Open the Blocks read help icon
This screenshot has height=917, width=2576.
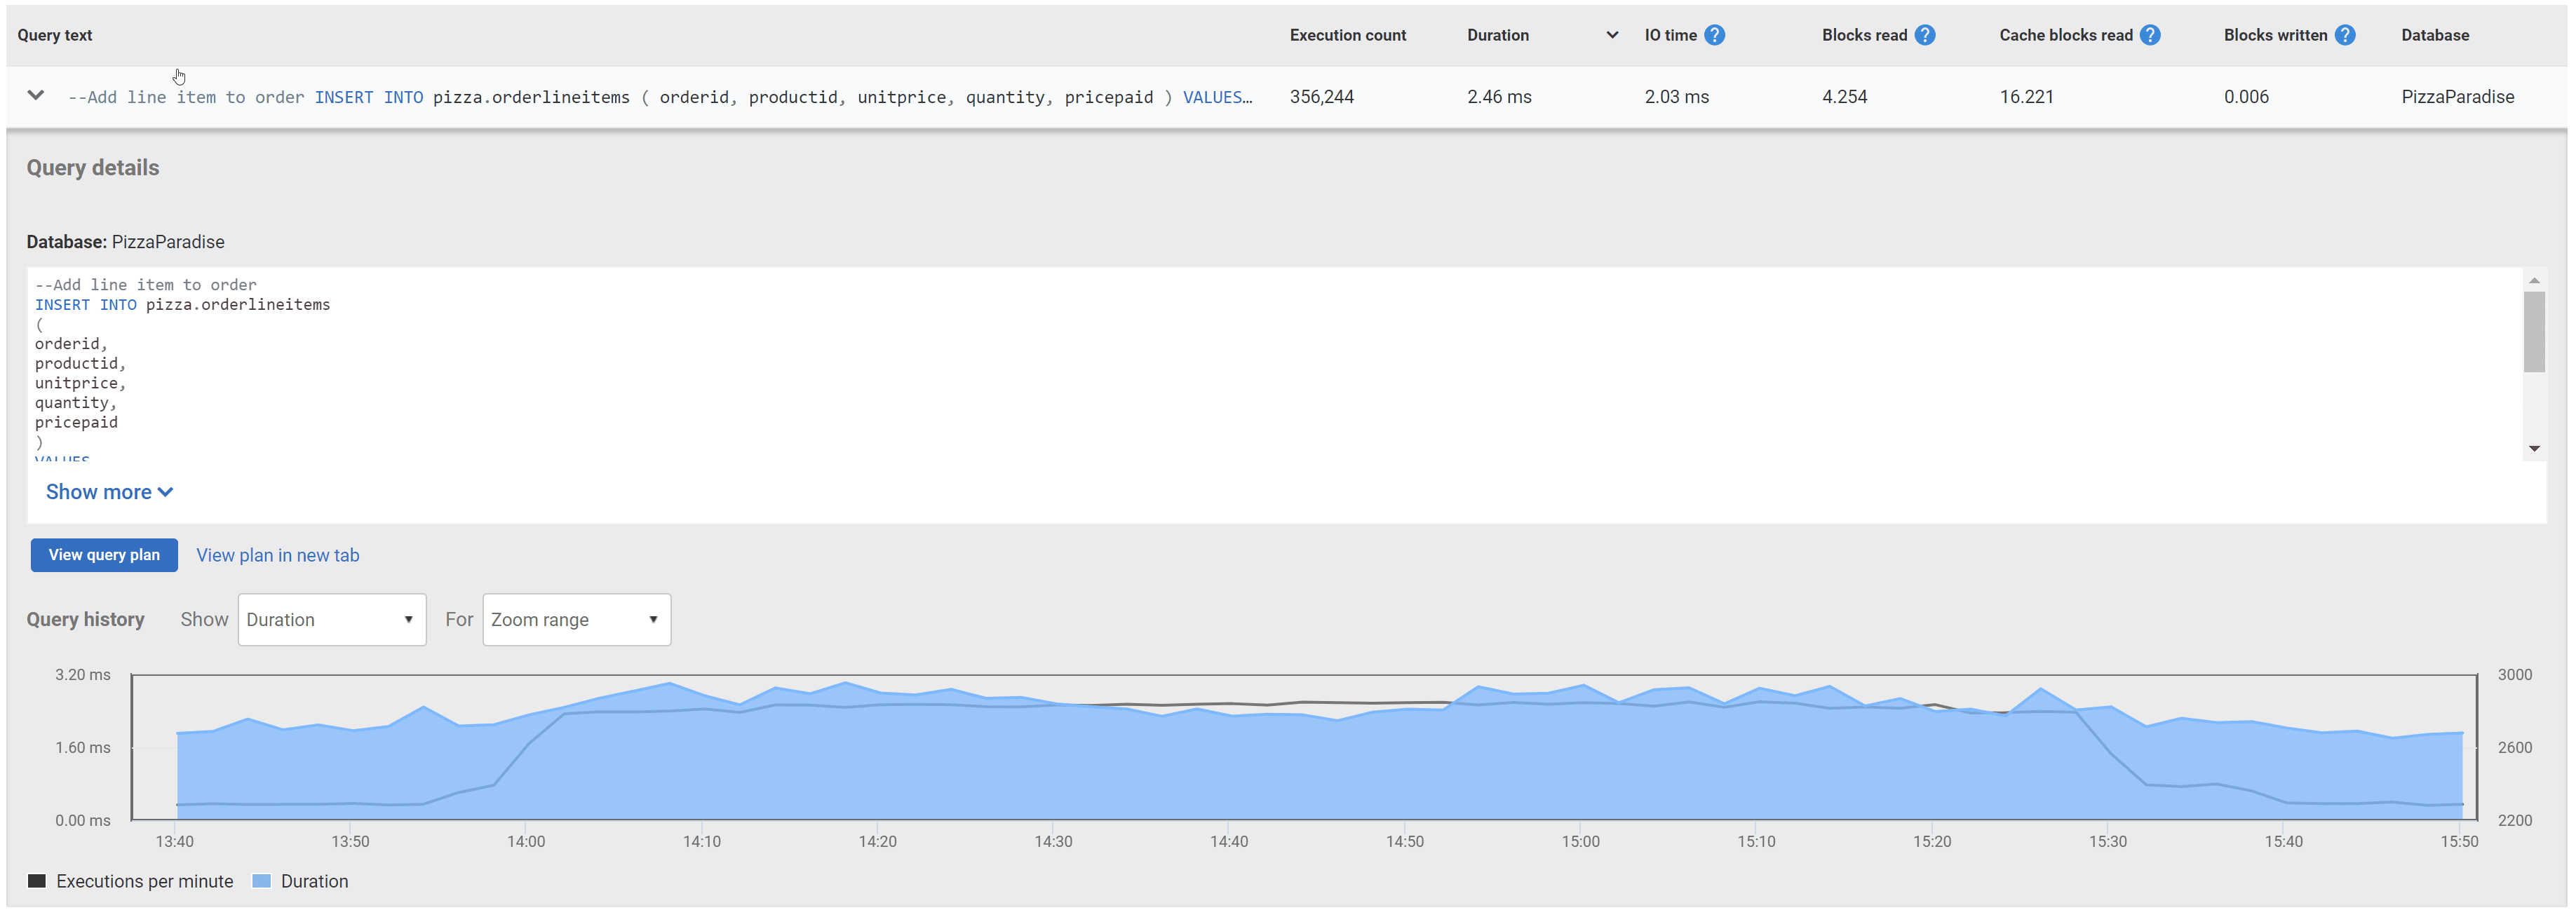[x=1925, y=34]
